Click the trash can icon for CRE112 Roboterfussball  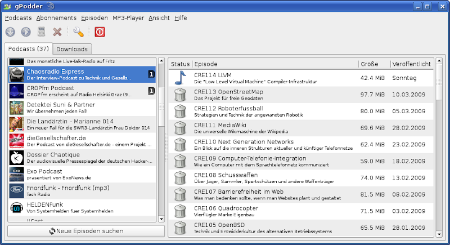tap(180, 112)
